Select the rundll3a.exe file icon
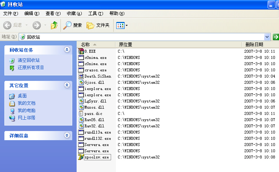 pos(81,132)
